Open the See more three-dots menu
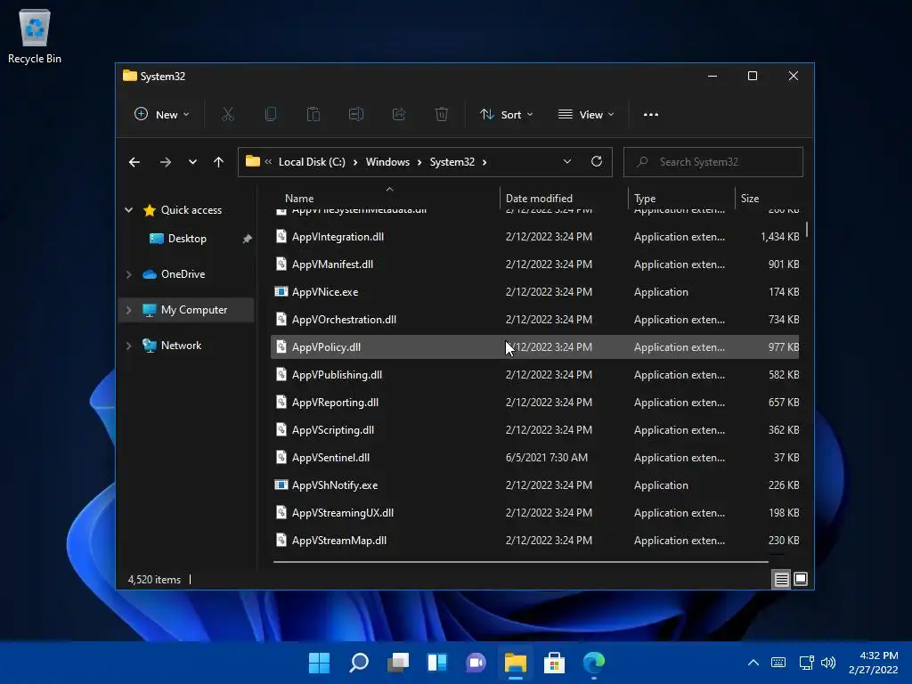The width and height of the screenshot is (912, 684). (x=651, y=115)
